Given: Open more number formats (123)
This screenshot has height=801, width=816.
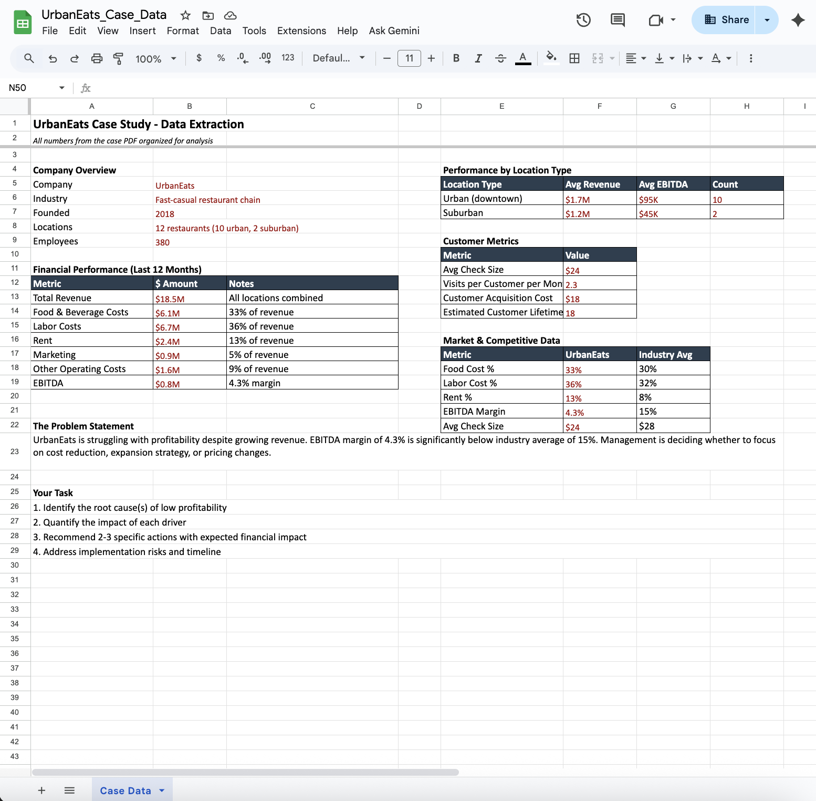Looking at the screenshot, I should pyautogui.click(x=288, y=58).
